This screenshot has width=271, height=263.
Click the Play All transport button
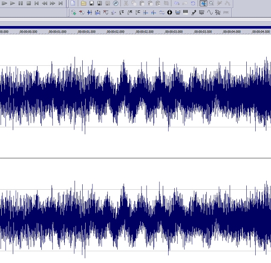tap(4, 3)
